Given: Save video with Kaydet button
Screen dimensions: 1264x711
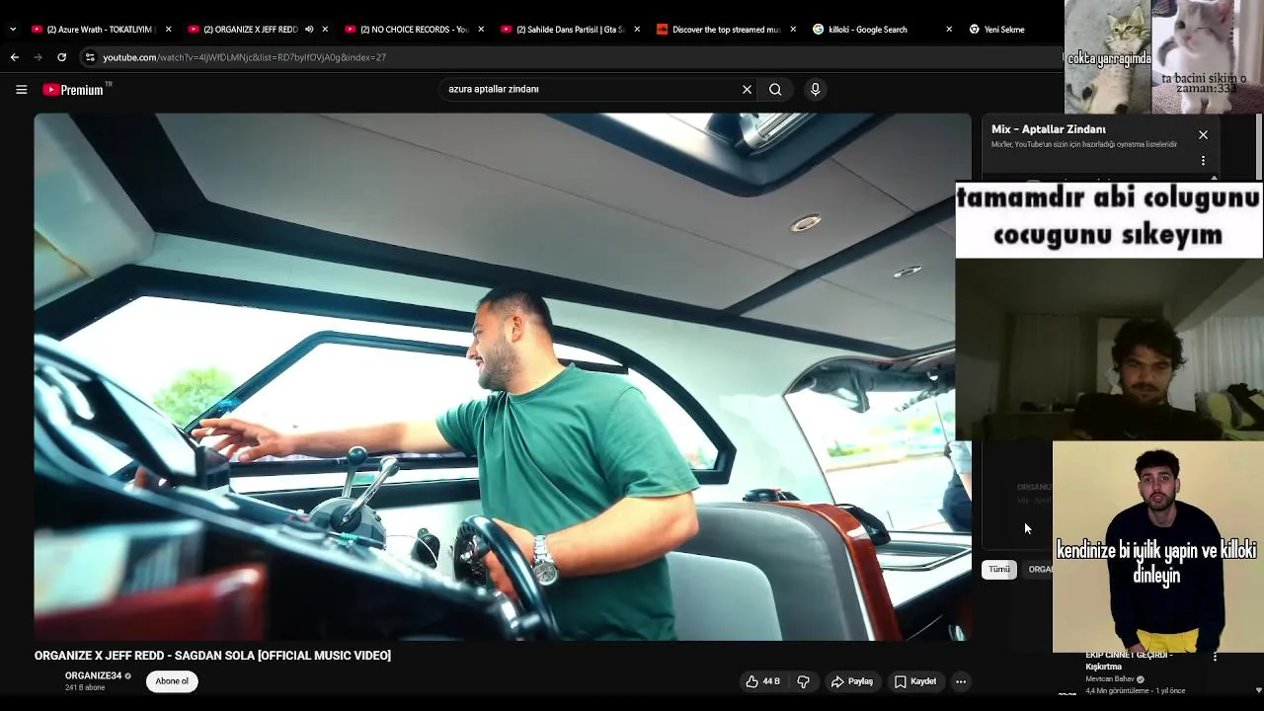Looking at the screenshot, I should pyautogui.click(x=915, y=681).
